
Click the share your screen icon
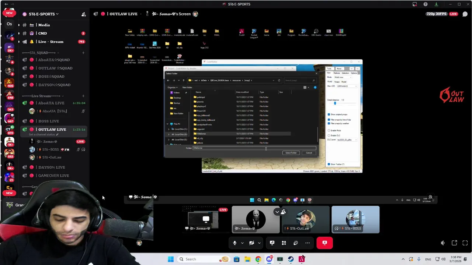(272, 243)
